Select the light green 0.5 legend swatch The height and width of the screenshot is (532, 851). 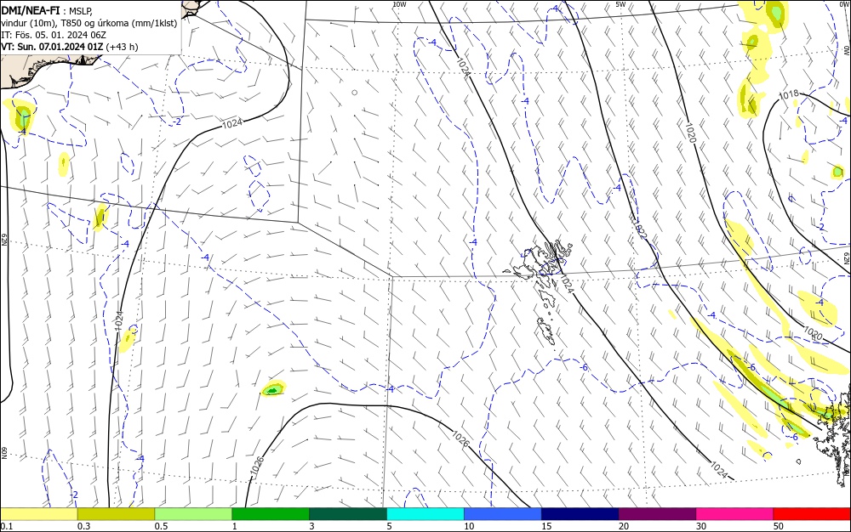pos(193,514)
